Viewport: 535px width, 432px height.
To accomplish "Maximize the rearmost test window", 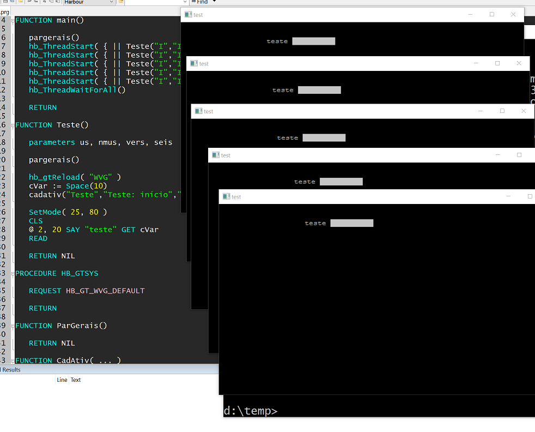I will 492,15.
